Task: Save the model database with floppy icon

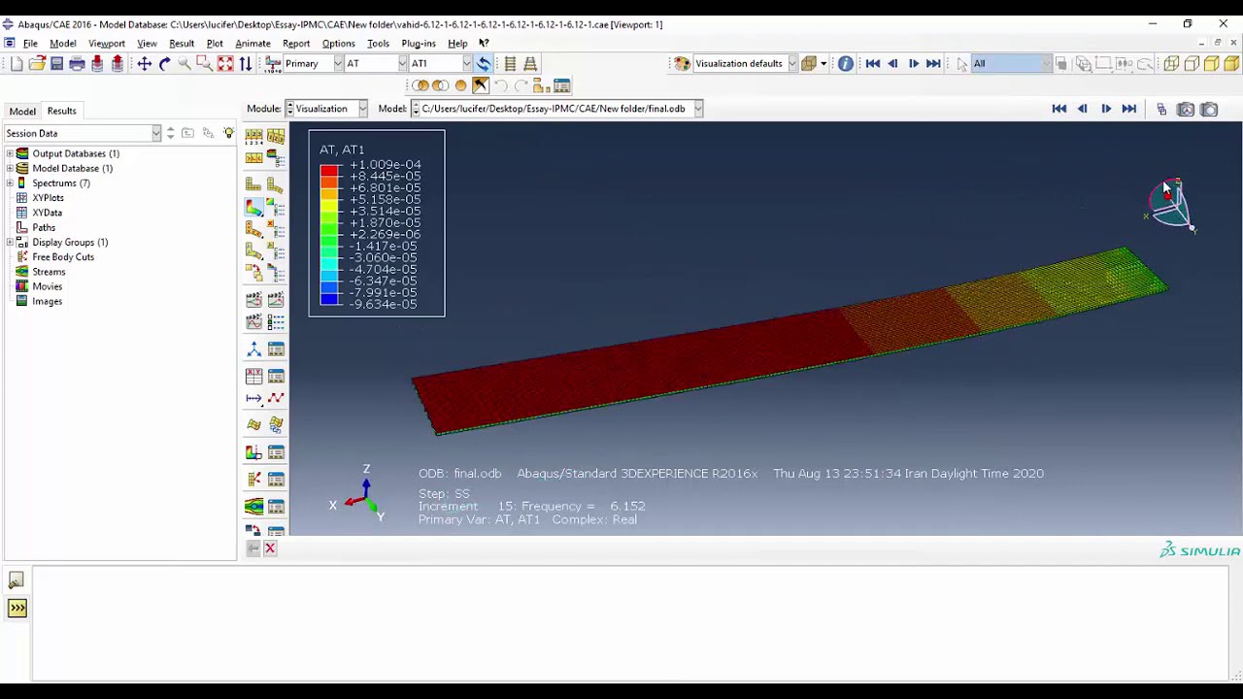Action: (56, 64)
